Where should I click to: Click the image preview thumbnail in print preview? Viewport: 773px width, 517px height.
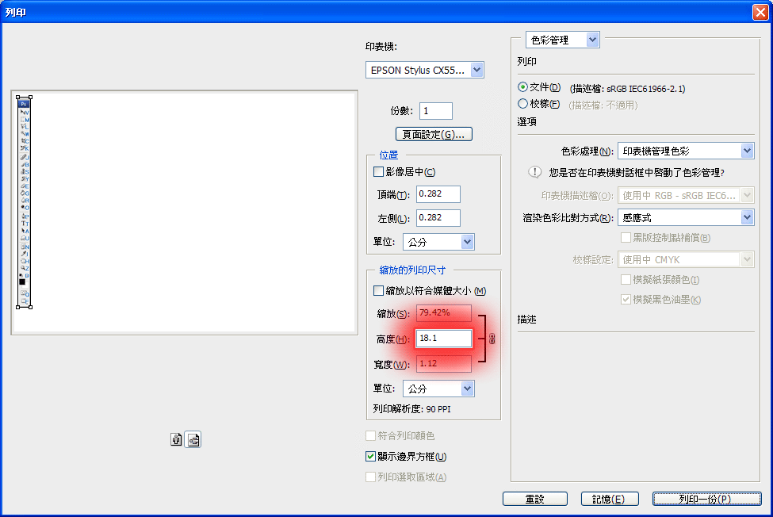(x=24, y=202)
